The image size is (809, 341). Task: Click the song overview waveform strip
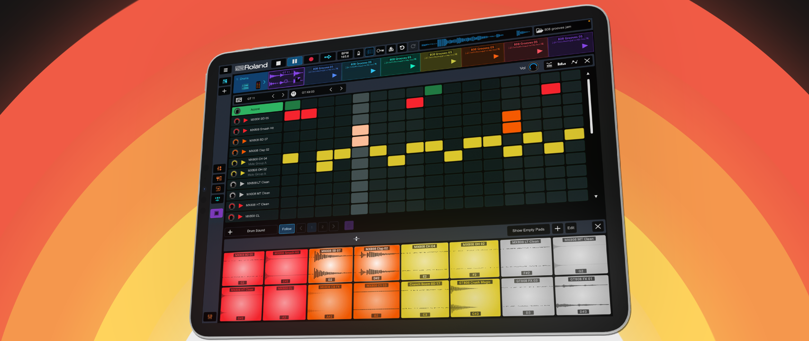tap(475, 39)
